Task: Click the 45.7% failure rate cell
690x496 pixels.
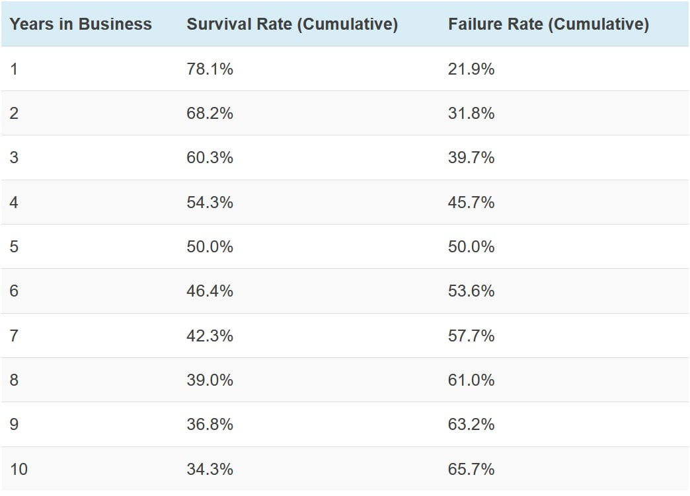Action: 471,202
